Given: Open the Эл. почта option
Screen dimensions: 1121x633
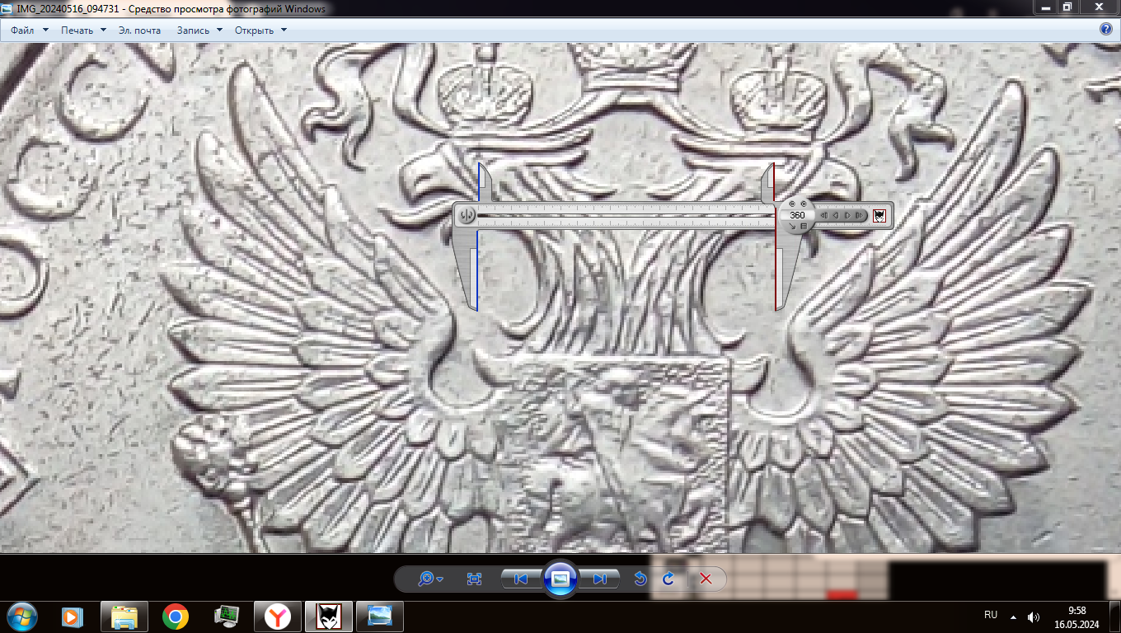Looking at the screenshot, I should 139,30.
